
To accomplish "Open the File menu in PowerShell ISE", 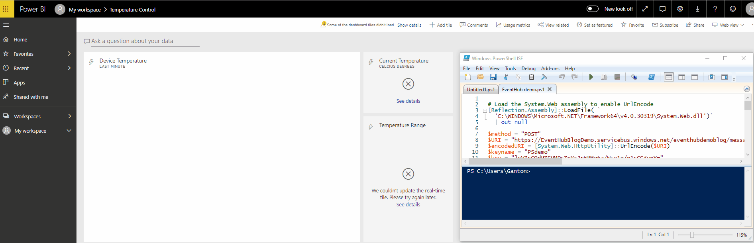I will pos(467,69).
